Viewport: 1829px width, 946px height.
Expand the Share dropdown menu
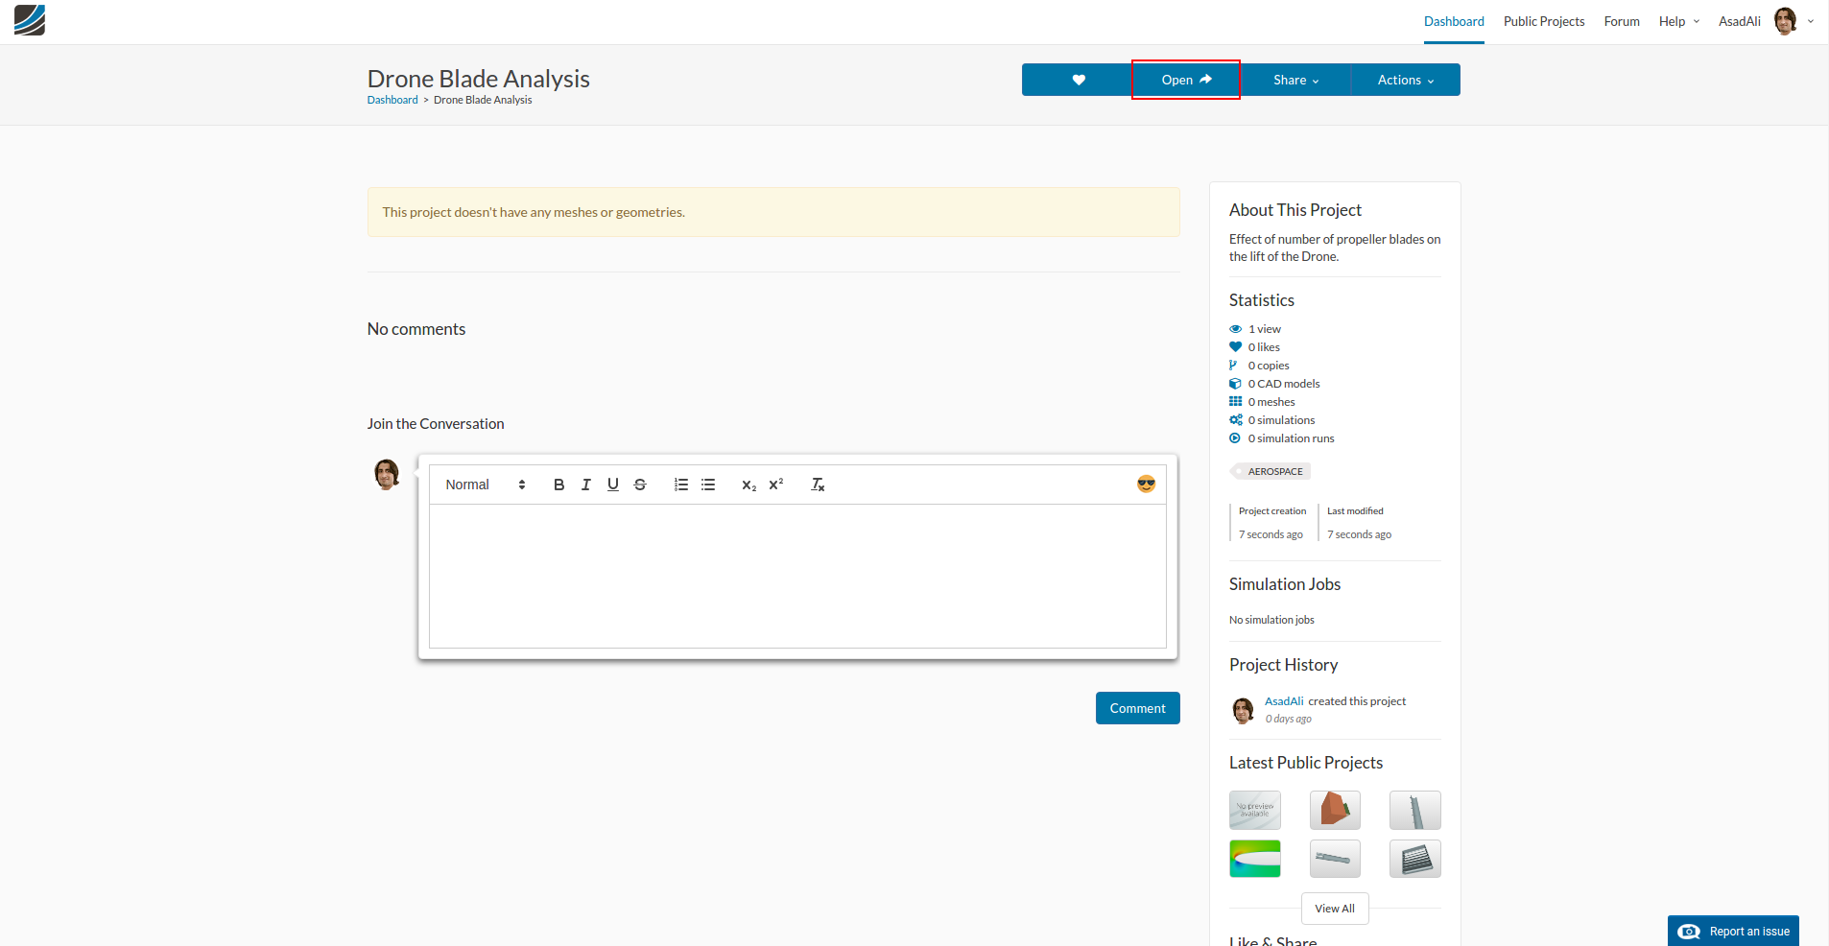[x=1295, y=80]
